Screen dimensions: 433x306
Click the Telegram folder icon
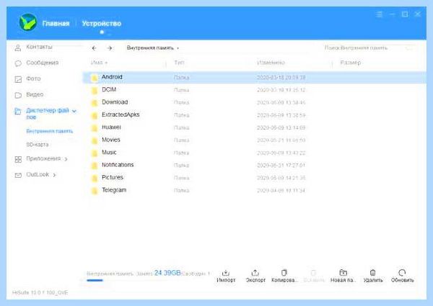click(x=95, y=191)
